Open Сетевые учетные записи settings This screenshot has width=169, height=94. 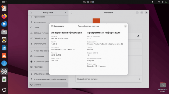click(x=39, y=33)
